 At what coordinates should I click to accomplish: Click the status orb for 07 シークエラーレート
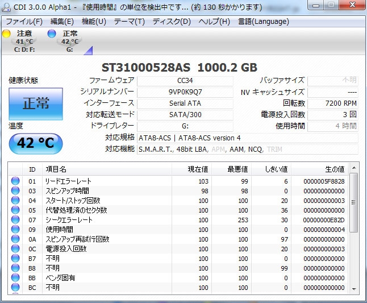(15, 220)
